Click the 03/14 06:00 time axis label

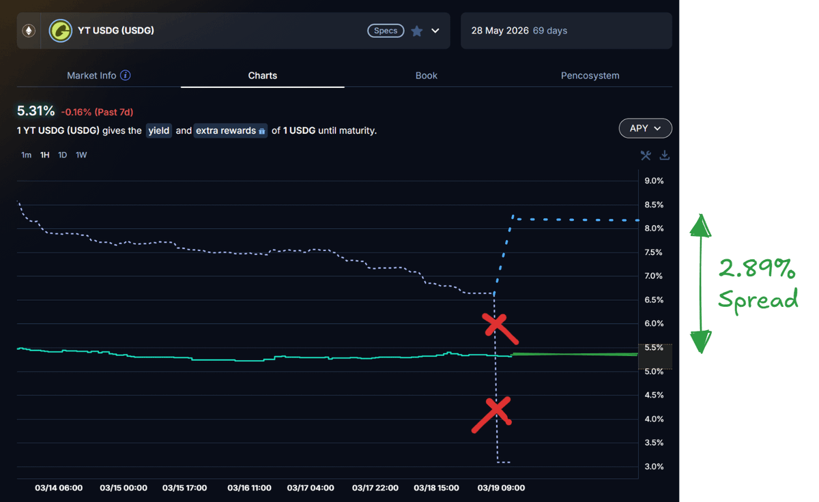point(59,488)
